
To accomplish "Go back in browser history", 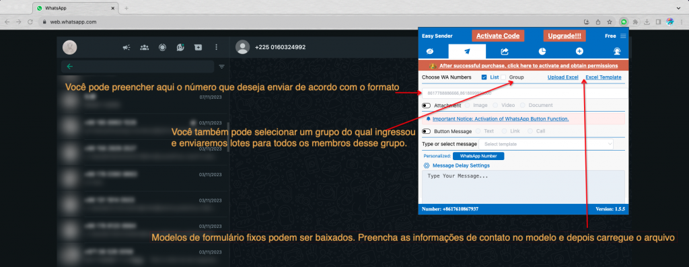I will [x=7, y=22].
